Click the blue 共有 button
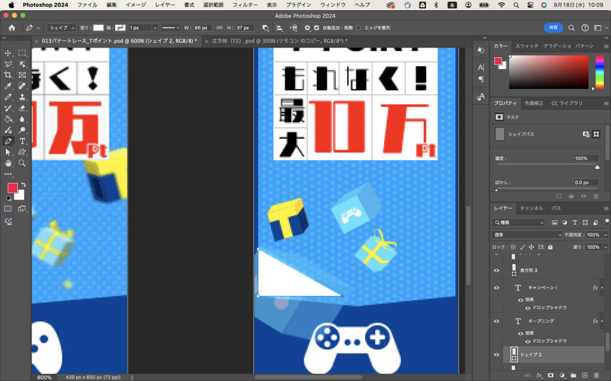The width and height of the screenshot is (611, 381). (553, 27)
